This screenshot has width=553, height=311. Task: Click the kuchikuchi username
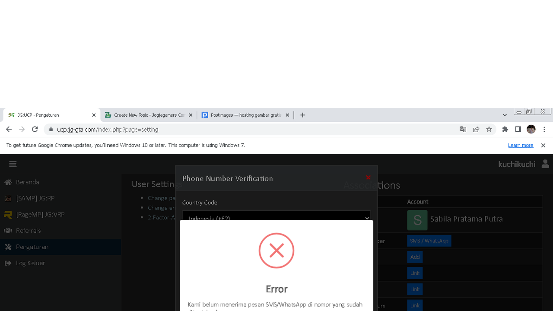coord(517,164)
